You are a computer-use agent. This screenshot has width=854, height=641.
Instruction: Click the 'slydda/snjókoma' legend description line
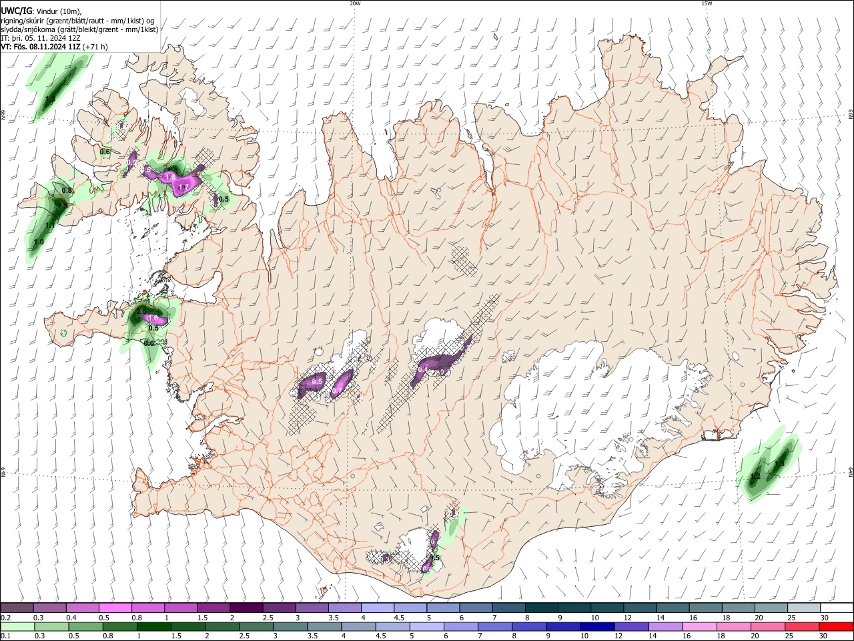coord(79,29)
